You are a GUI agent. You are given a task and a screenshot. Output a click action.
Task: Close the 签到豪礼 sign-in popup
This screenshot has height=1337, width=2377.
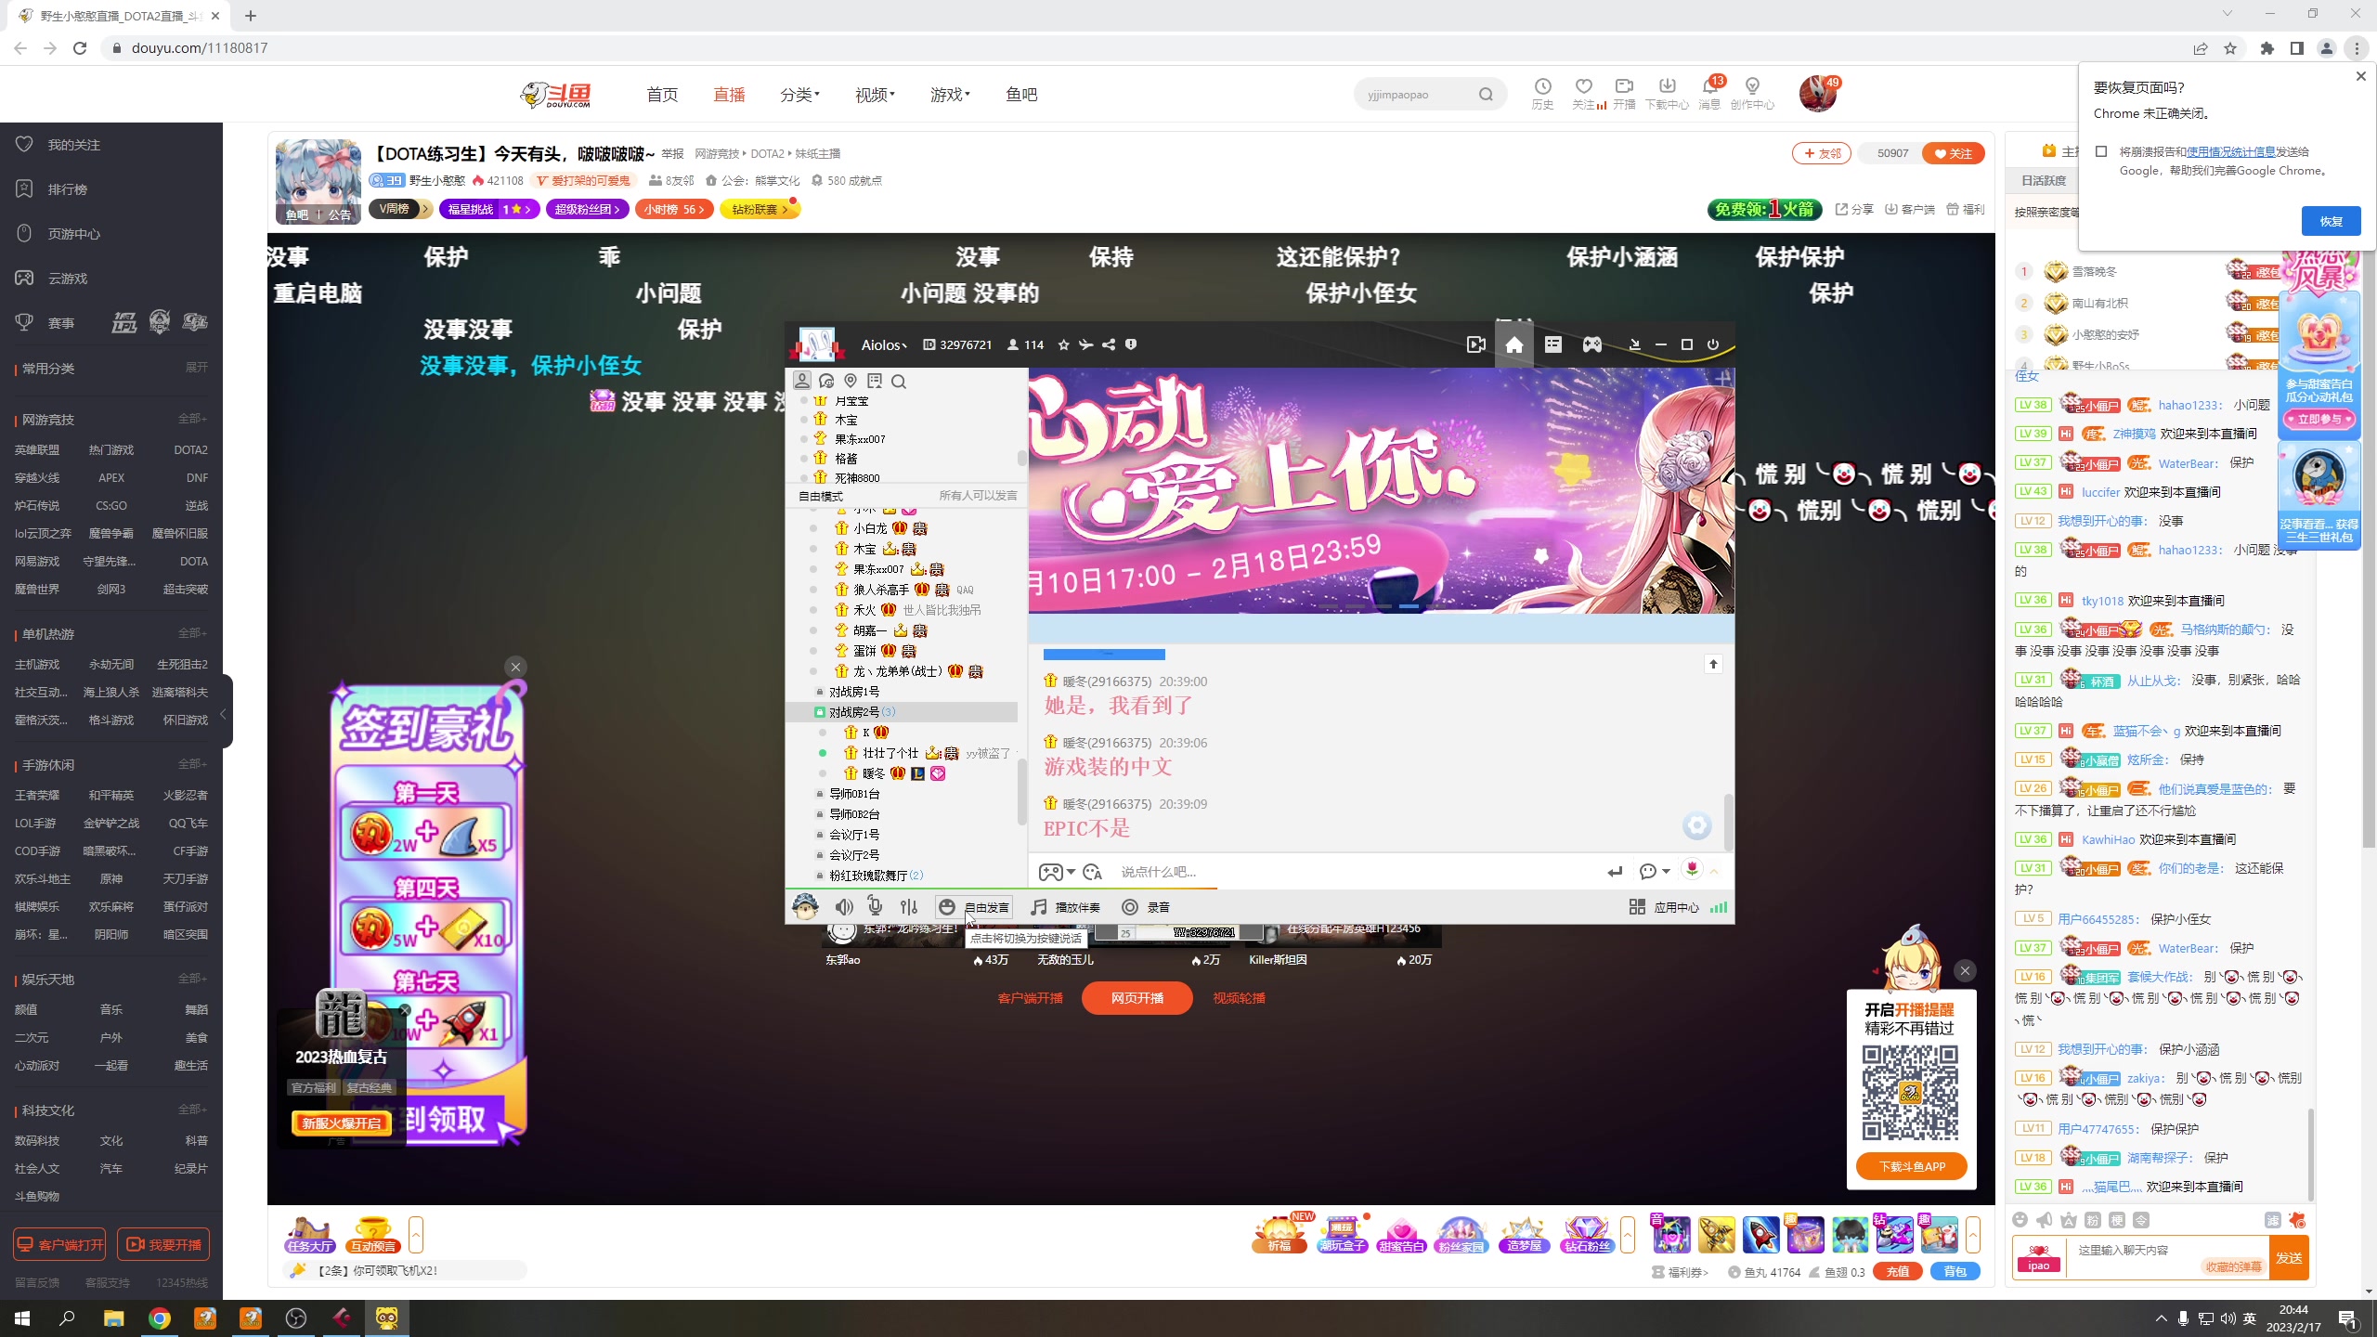tap(515, 667)
